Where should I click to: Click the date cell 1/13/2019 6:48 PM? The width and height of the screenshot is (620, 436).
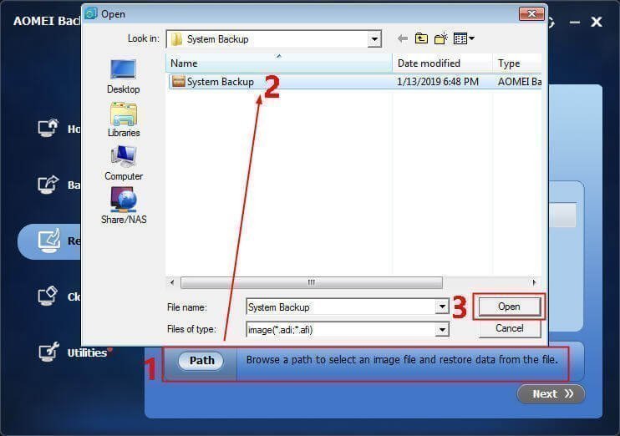click(x=438, y=82)
